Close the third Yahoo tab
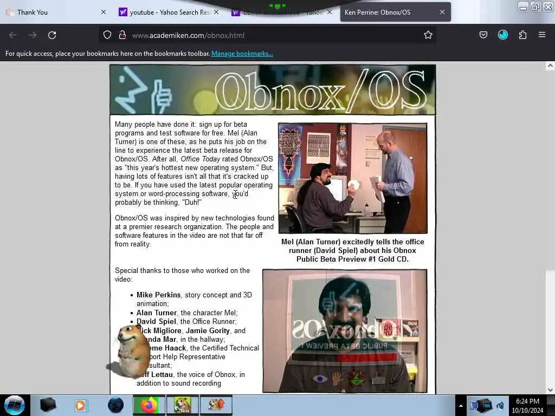The image size is (555, 416). pyautogui.click(x=330, y=12)
